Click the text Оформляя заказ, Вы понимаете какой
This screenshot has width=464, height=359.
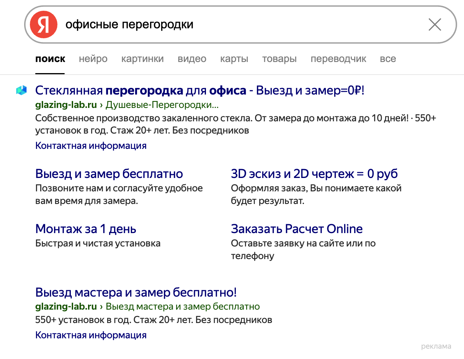(x=316, y=188)
